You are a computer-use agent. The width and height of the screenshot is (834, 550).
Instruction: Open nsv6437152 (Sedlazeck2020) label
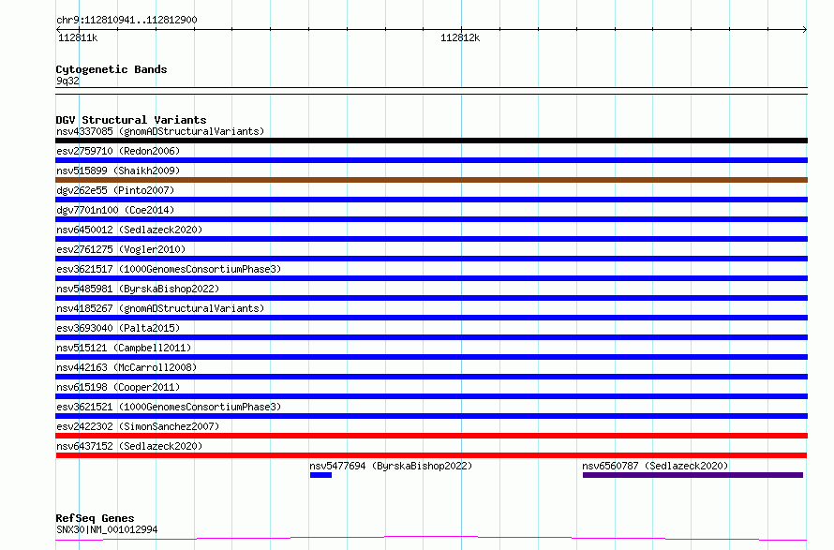129,446
